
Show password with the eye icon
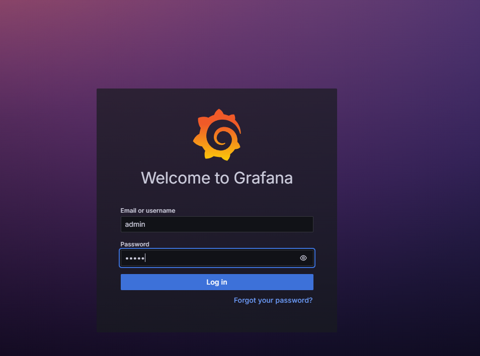click(303, 258)
